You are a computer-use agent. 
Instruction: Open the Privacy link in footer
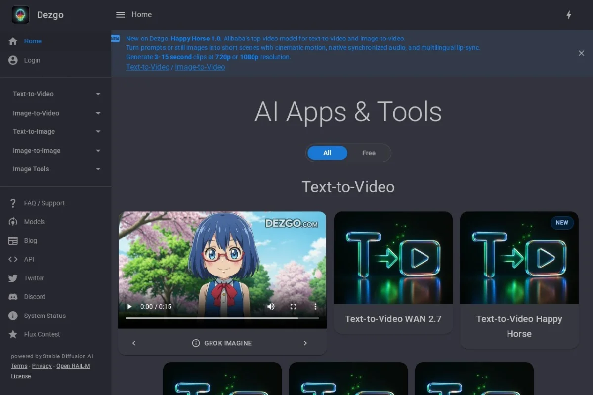(x=42, y=366)
